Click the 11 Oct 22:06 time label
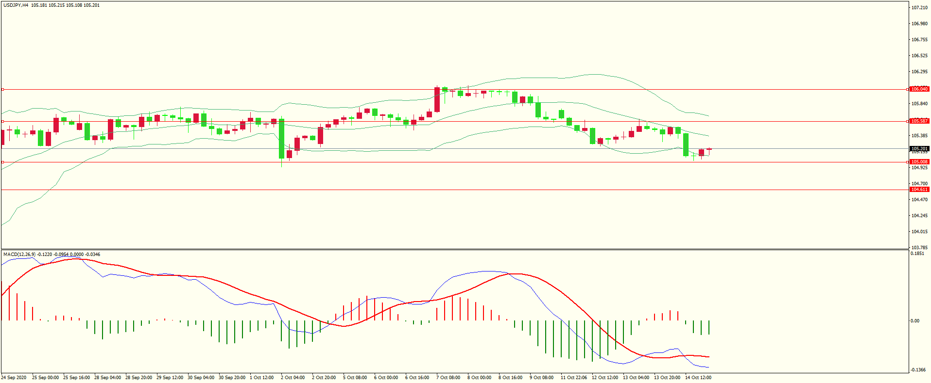The width and height of the screenshot is (931, 383). (573, 377)
